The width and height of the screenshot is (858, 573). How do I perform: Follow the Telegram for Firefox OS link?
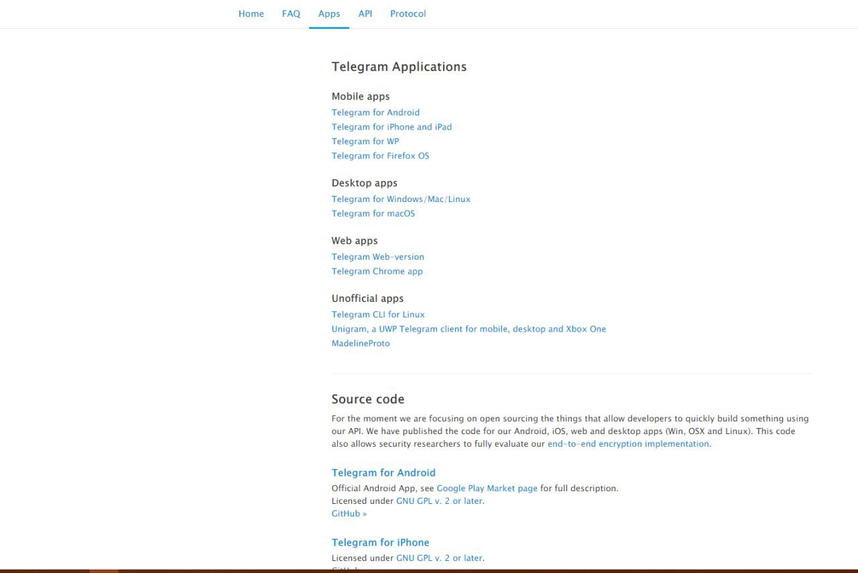[380, 156]
